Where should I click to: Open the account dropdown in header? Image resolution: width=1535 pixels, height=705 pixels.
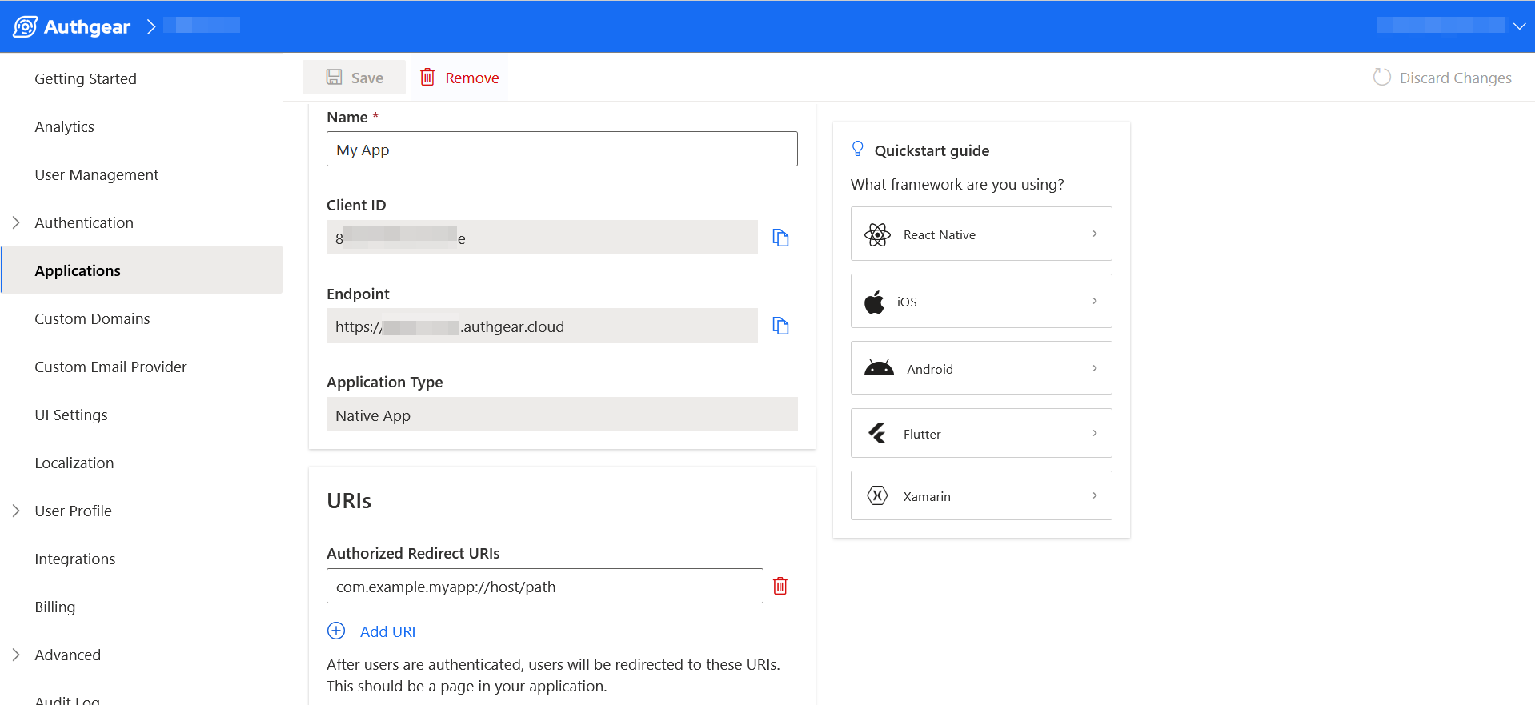pos(1518,26)
